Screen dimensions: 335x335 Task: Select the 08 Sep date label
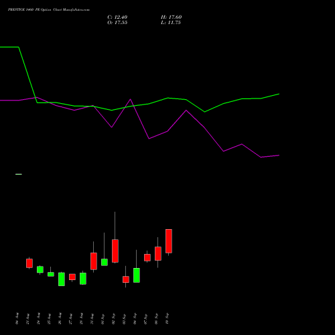click(156, 318)
